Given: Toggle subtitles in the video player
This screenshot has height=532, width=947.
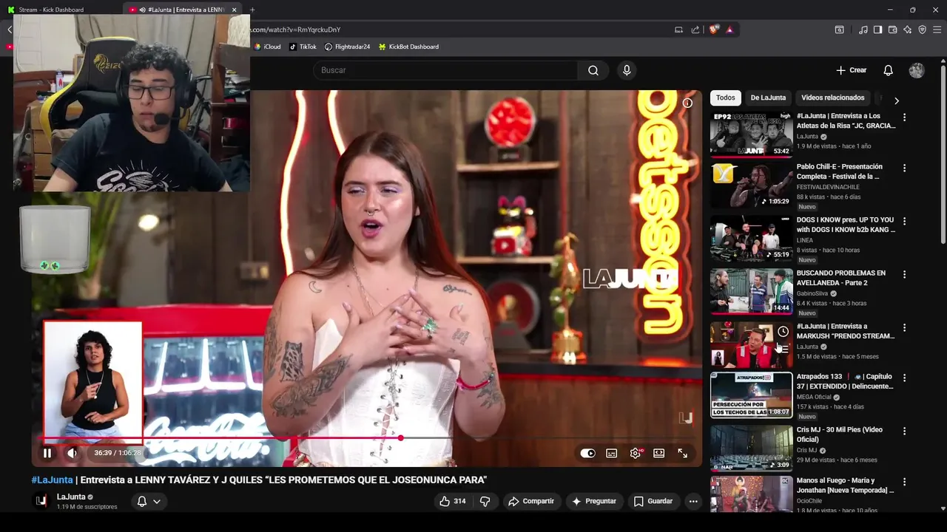Looking at the screenshot, I should click(x=612, y=453).
